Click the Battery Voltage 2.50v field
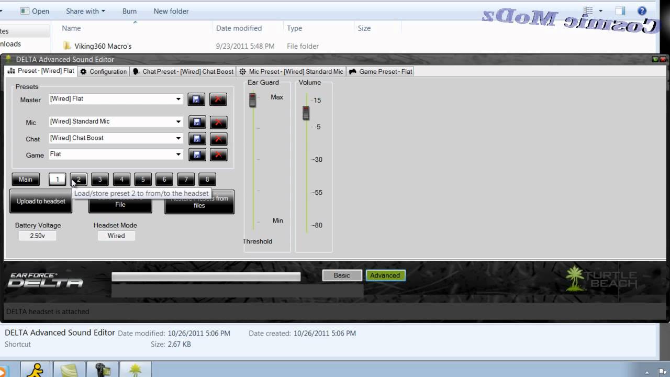Viewport: 670px width, 377px height. coord(37,236)
